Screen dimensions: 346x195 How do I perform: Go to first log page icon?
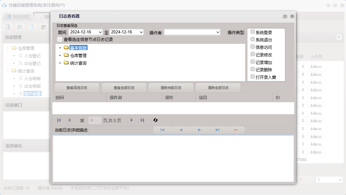[59, 120]
